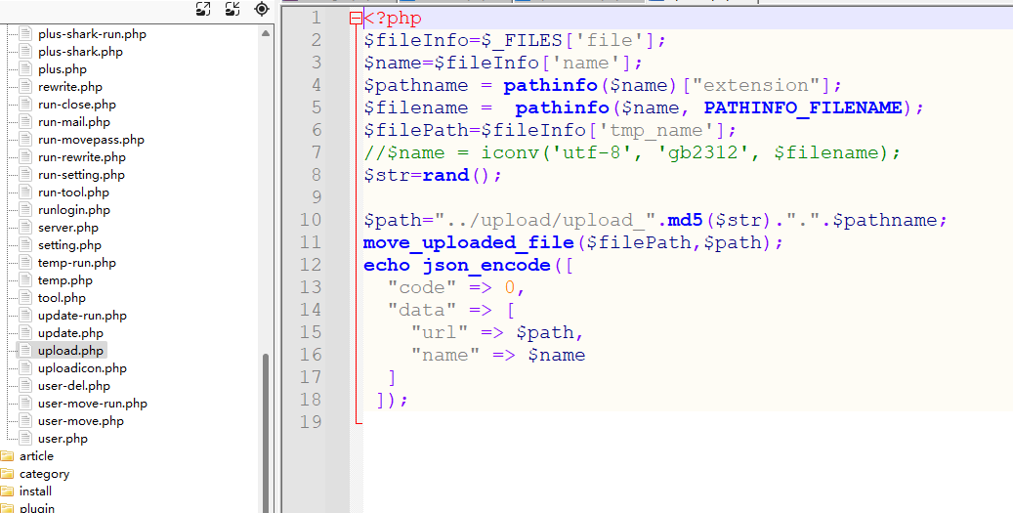The height and width of the screenshot is (513, 1013).
Task: Collapse the PHP code fold marker
Action: [356, 19]
